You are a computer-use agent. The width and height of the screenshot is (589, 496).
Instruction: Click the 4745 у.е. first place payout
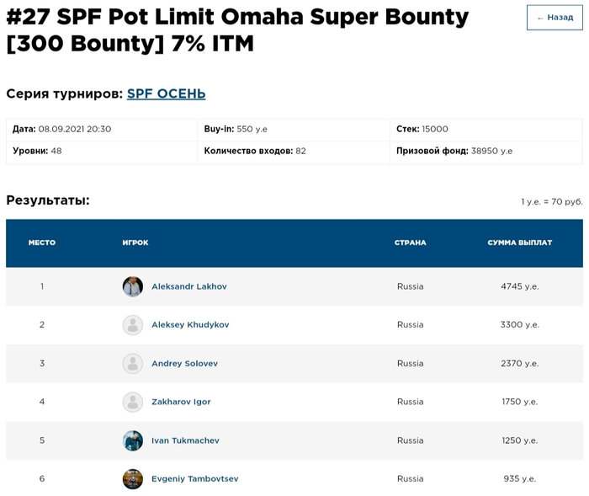(519, 286)
